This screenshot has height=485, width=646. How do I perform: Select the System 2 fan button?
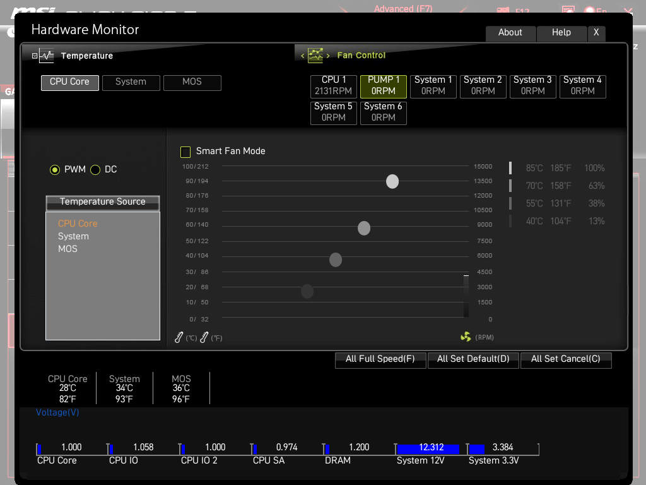tap(483, 86)
